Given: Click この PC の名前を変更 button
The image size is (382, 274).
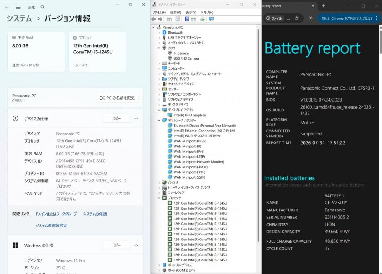Looking at the screenshot, I should tap(117, 98).
